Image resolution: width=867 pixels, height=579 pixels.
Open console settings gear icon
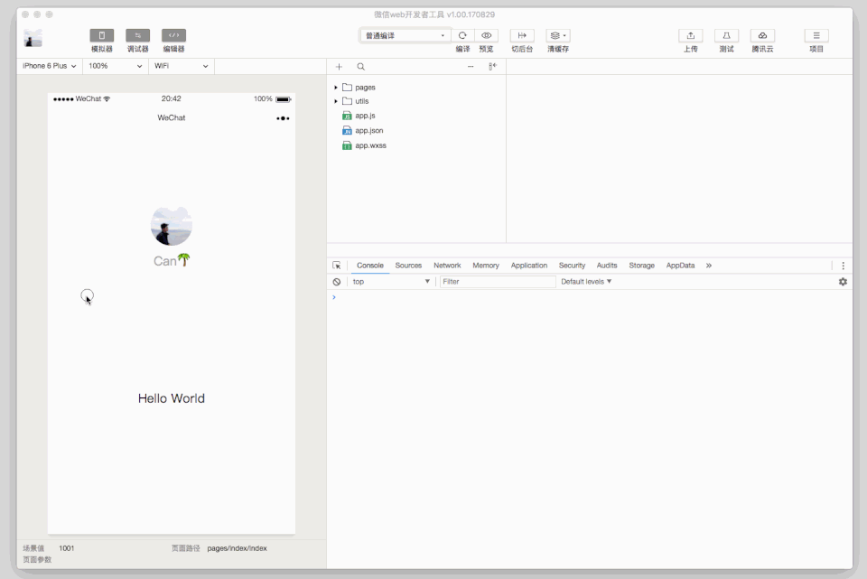(x=843, y=282)
